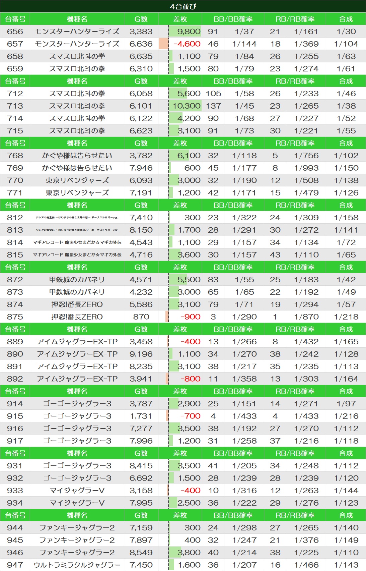Click game count 9,196 in row 890

[x=141, y=354]
